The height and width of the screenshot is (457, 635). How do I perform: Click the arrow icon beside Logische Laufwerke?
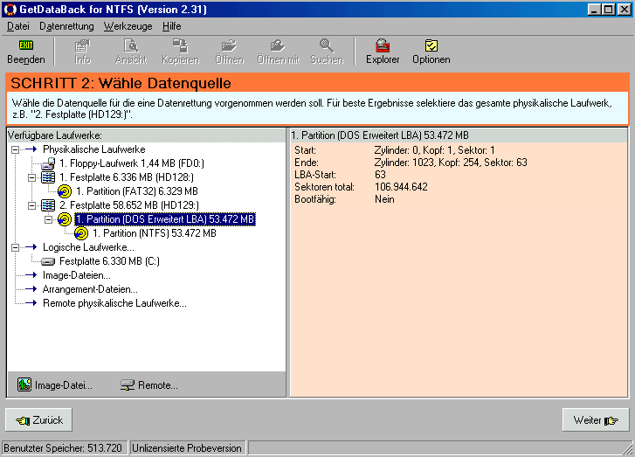(31, 247)
